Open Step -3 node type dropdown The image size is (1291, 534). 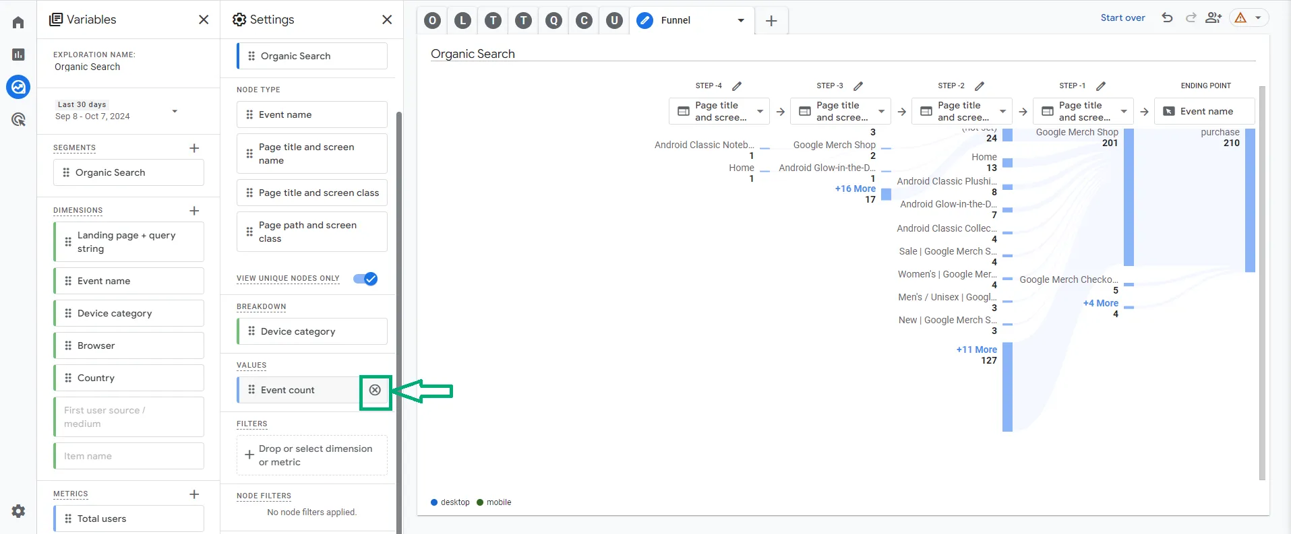[841, 111]
